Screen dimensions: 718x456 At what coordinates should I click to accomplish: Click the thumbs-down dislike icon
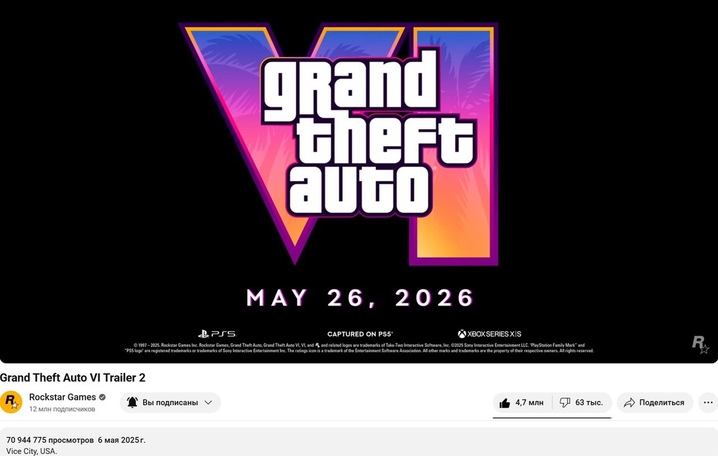564,403
